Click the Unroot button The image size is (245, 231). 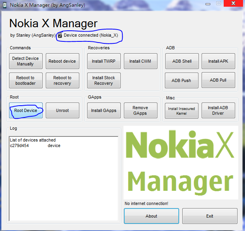tap(62, 110)
